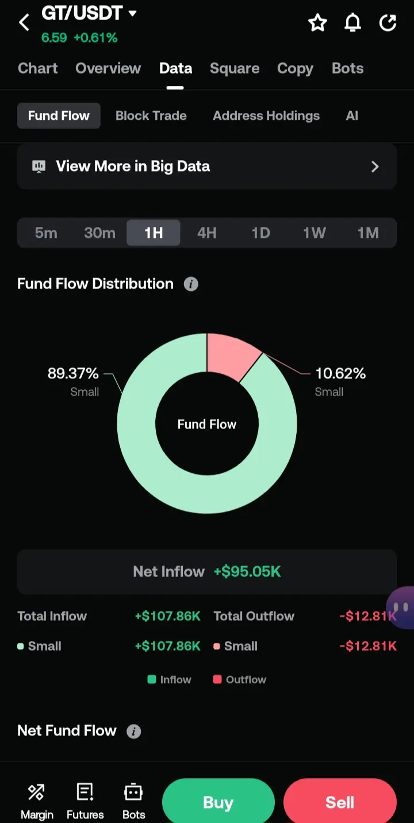Select the 4H timeframe option
Image resolution: width=414 pixels, height=823 pixels.
click(206, 233)
